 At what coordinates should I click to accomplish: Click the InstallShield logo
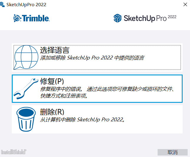point(14,152)
